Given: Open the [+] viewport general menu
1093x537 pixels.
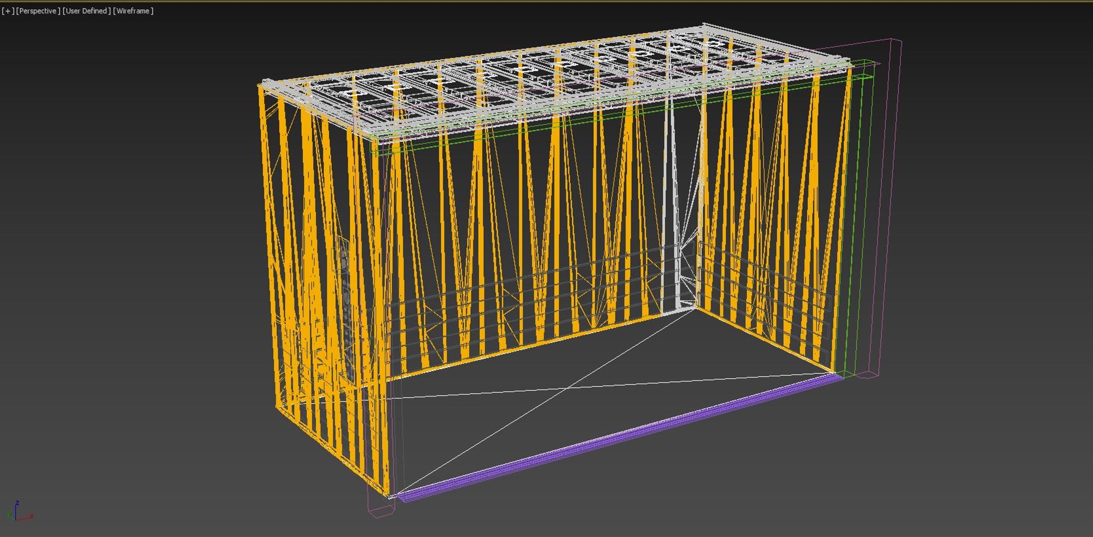Looking at the screenshot, I should coord(8,11).
